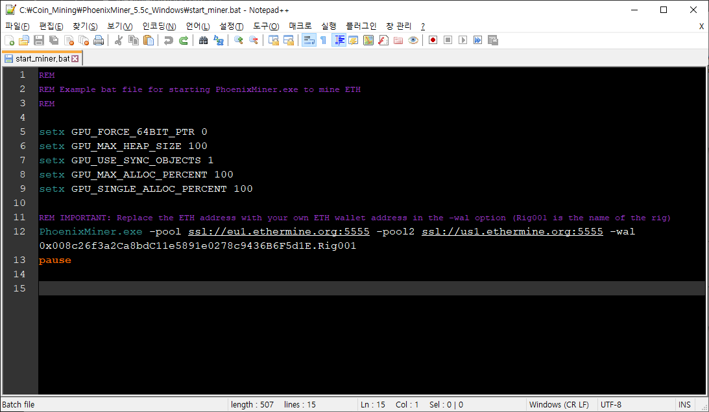Start macro recording
Screen dimensions: 709x412
433,41
